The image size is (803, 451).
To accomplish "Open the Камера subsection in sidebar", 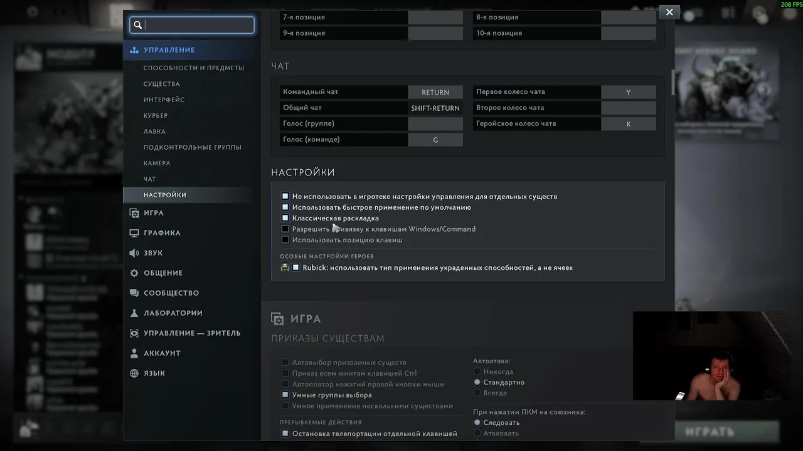I will click(157, 163).
